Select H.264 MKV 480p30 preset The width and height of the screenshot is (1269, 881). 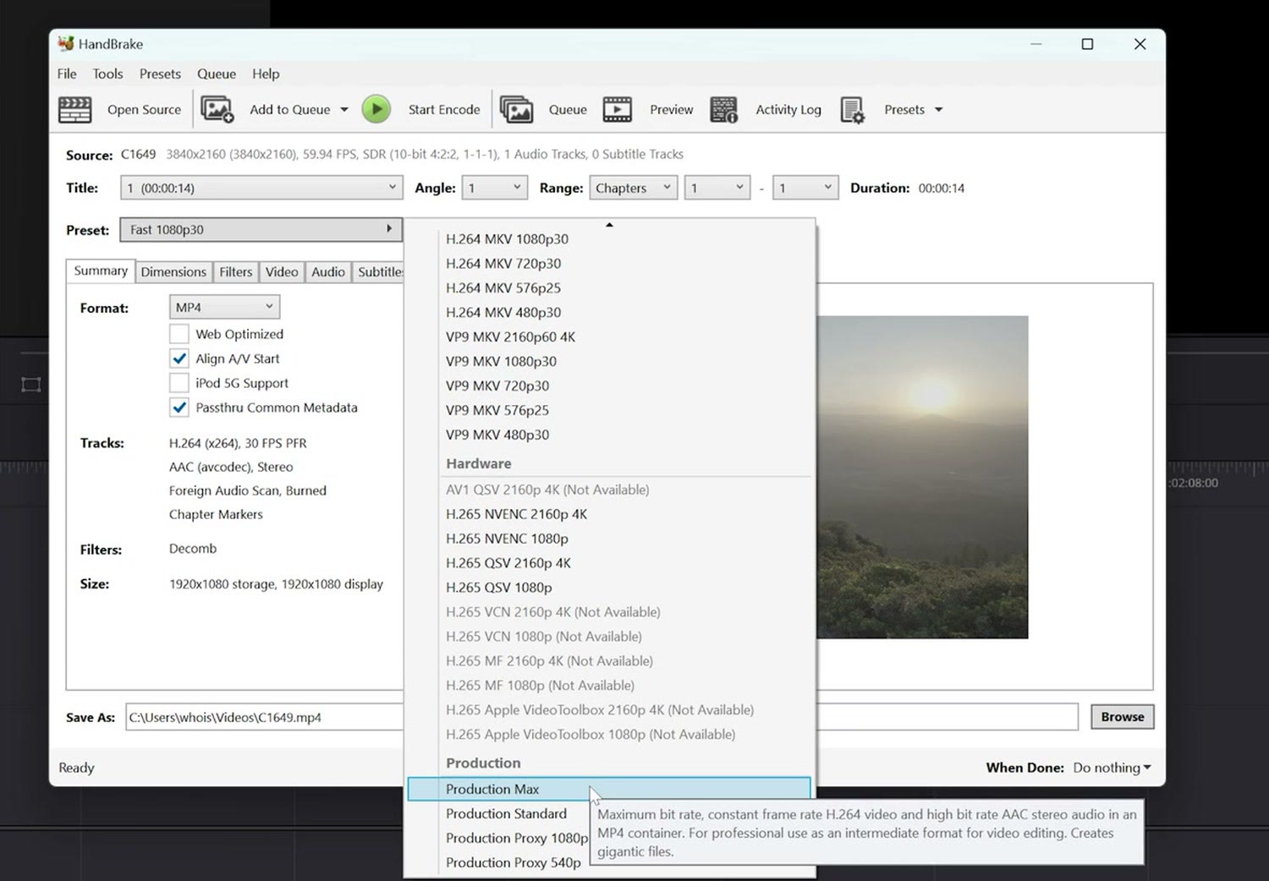(x=609, y=313)
